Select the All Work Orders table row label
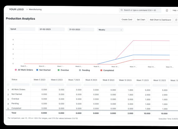The width and height of the screenshot is (178, 129). click(x=18, y=90)
